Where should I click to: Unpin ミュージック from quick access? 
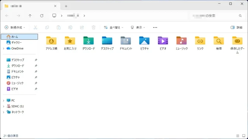[x=36, y=83]
